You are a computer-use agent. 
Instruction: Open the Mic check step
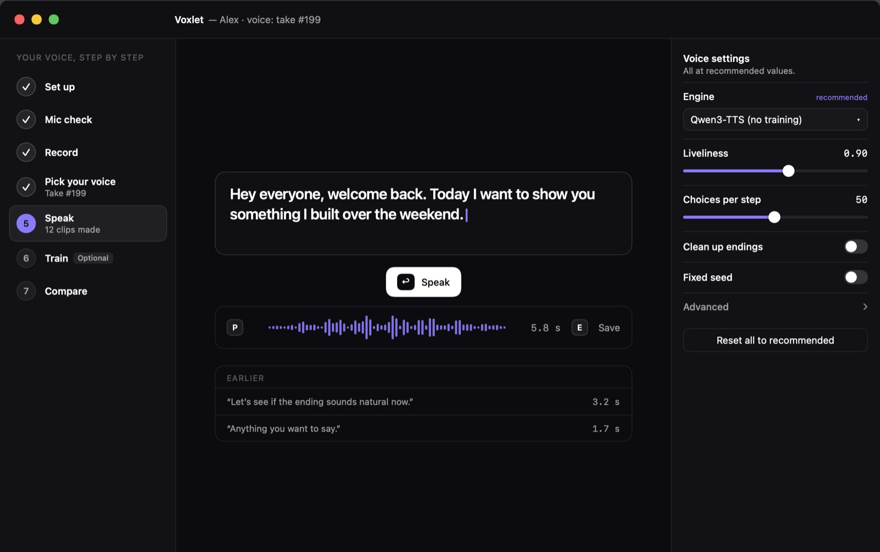(88, 119)
